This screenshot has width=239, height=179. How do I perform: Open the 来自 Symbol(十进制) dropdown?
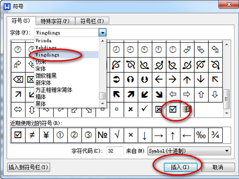[189, 151]
